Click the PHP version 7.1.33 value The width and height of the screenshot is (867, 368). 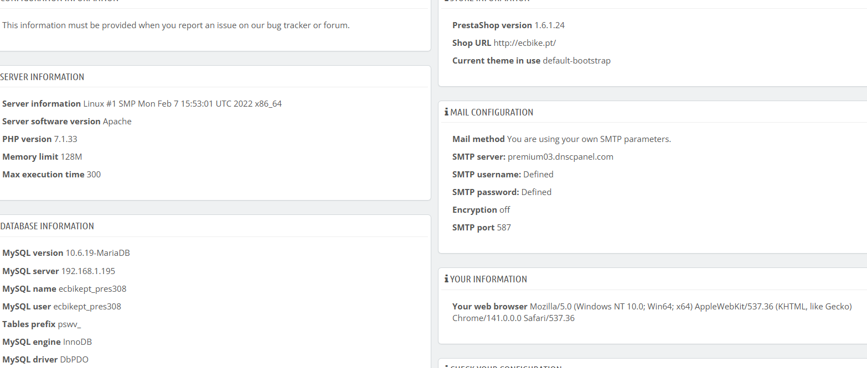coord(65,139)
